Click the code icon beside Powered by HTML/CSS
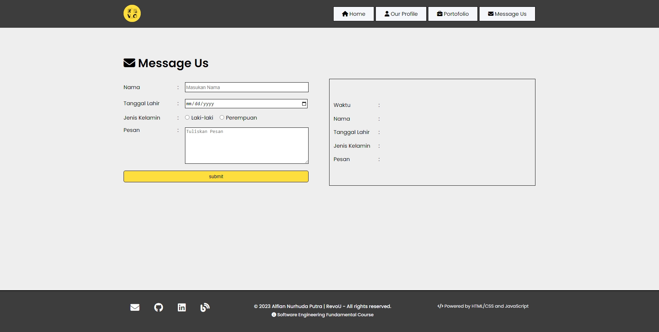659x332 pixels. [x=440, y=306]
